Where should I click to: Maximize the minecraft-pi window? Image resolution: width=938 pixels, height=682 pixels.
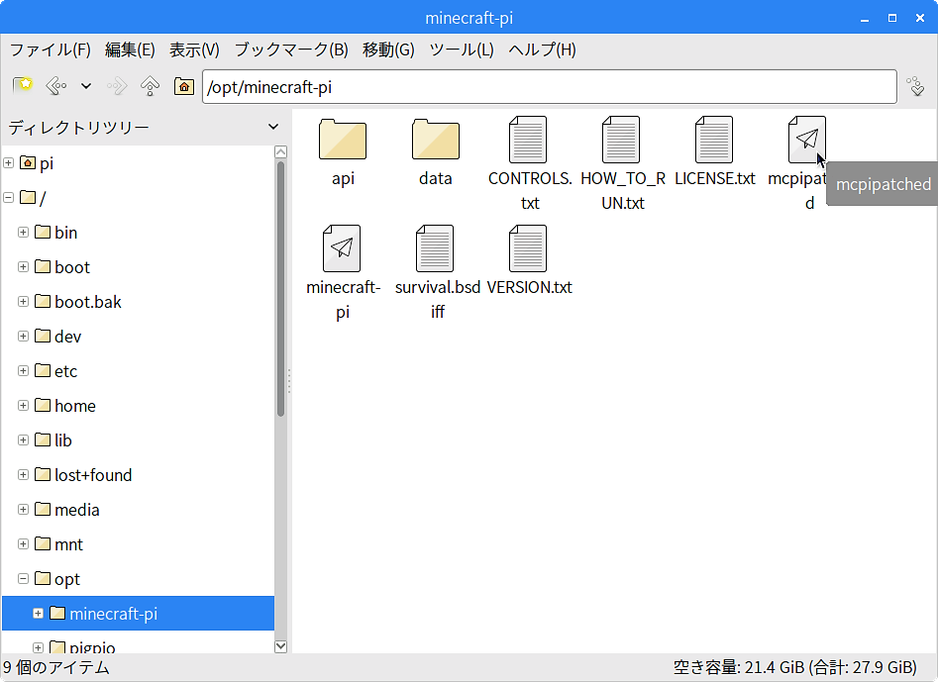[891, 18]
